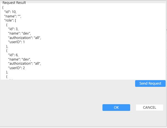
Task: Click the opening brace above "id": 3
Action: tap(7, 25)
